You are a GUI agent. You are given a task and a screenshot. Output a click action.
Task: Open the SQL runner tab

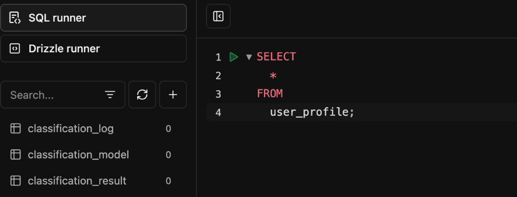pos(94,18)
